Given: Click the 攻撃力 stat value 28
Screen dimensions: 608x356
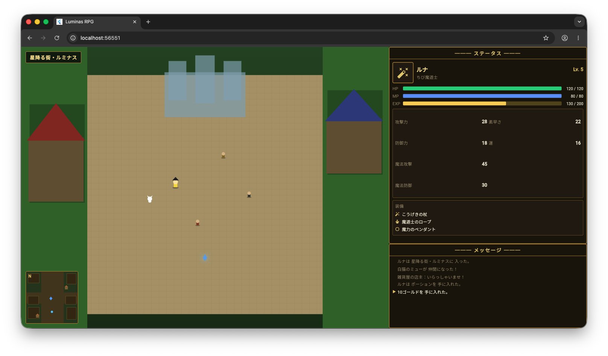Looking at the screenshot, I should [484, 122].
